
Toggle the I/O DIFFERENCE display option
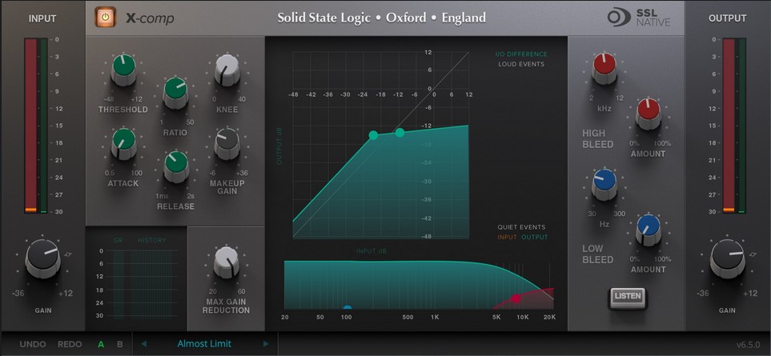[520, 54]
